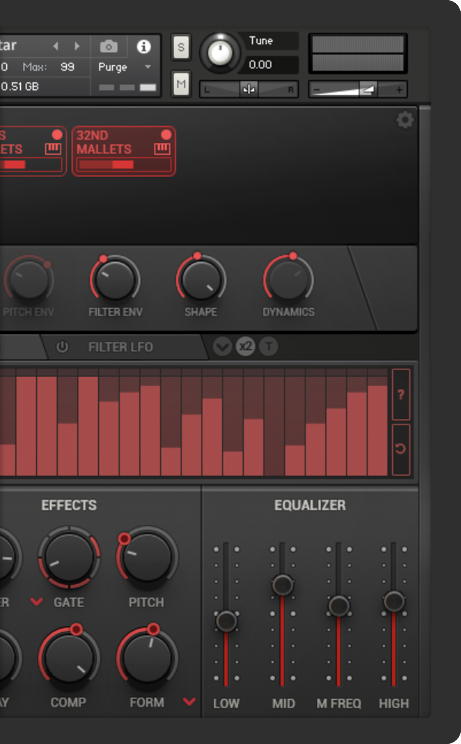Click the x2 speed button
The width and height of the screenshot is (461, 744).
pos(245,346)
